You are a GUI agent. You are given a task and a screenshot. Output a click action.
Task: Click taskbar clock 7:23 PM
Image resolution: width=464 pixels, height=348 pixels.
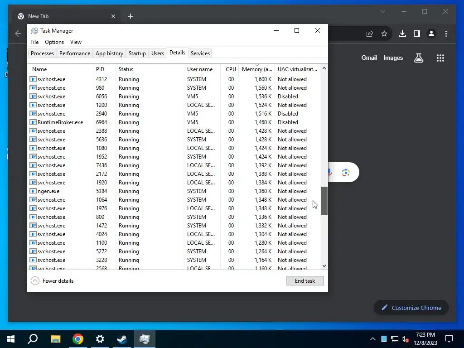425,335
